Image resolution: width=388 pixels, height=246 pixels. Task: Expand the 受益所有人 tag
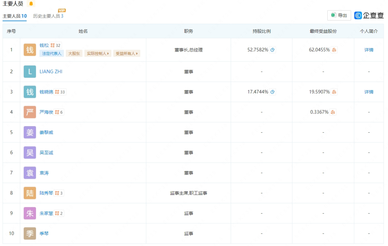(126, 54)
